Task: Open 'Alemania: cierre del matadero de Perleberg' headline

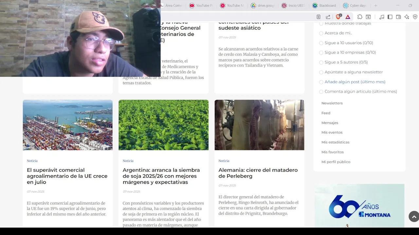Action: click(258, 173)
